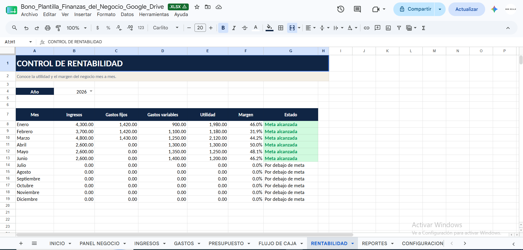Open the search menus magnifier icon
523x250 pixels.
pos(14,28)
